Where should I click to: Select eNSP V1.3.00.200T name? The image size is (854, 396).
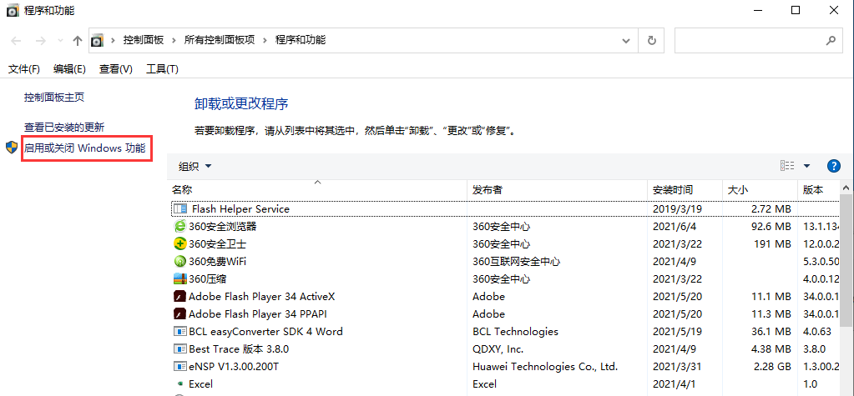[234, 366]
